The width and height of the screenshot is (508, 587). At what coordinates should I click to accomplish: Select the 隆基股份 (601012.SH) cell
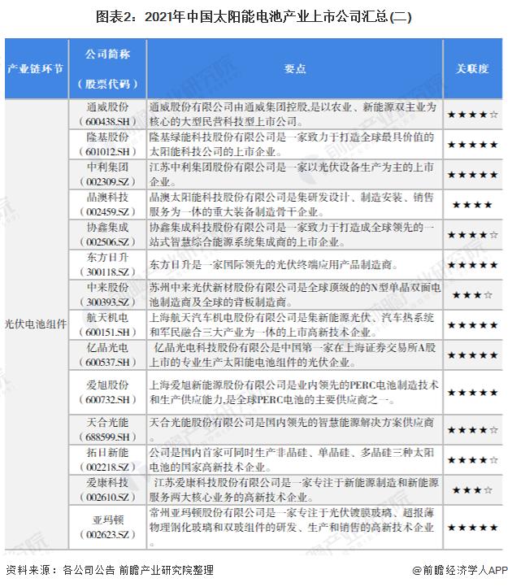107,145
